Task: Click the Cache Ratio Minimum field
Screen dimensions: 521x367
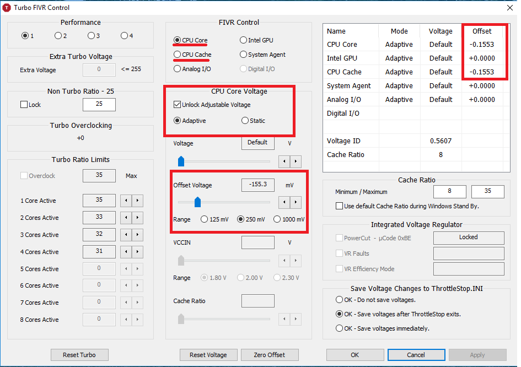Action: 449,192
